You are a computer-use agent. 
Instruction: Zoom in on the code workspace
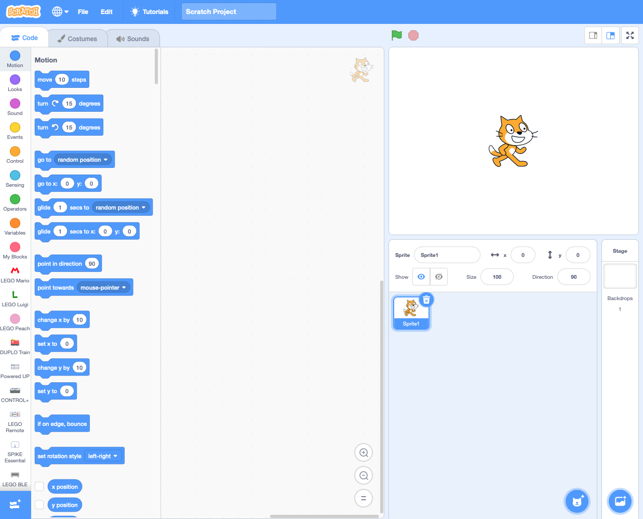point(363,452)
